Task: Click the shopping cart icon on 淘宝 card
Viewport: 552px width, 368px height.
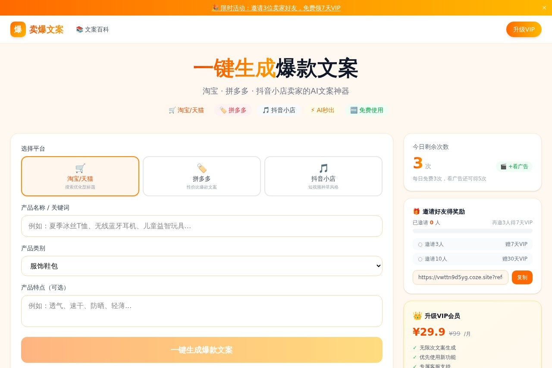Action: click(80, 168)
